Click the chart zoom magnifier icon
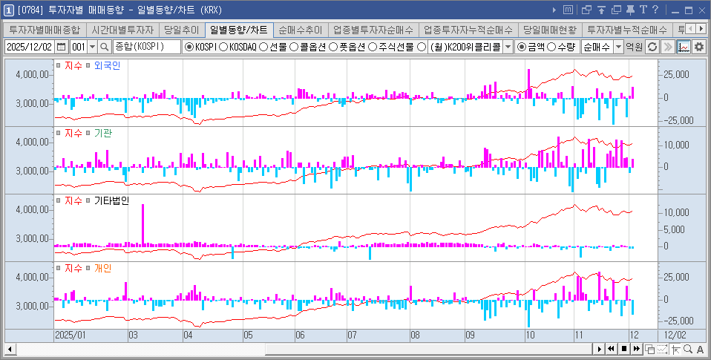Image resolution: width=711 pixels, height=360 pixels. pos(688,349)
